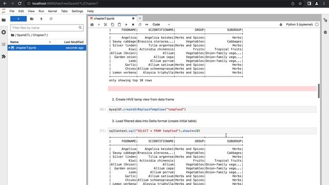The image size is (329, 185).
Task: Open the debugger right sidebar panel
Action: point(325,32)
